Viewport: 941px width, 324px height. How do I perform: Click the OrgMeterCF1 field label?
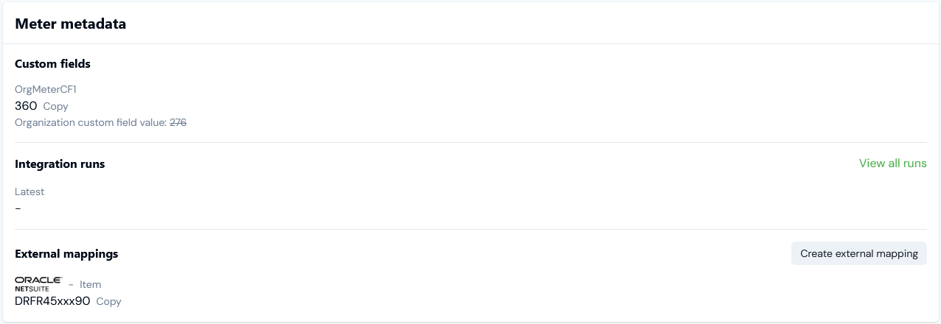(x=46, y=89)
